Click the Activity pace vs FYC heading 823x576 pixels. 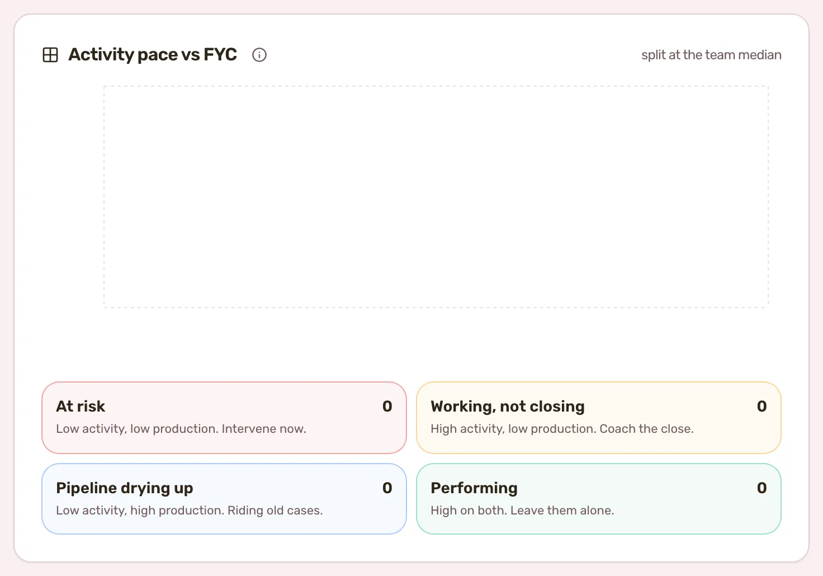(x=153, y=55)
